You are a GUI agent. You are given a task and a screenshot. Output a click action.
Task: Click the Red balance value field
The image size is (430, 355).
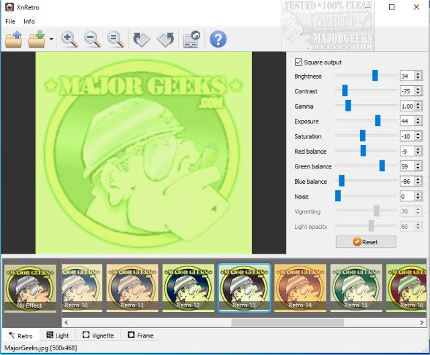coord(407,151)
